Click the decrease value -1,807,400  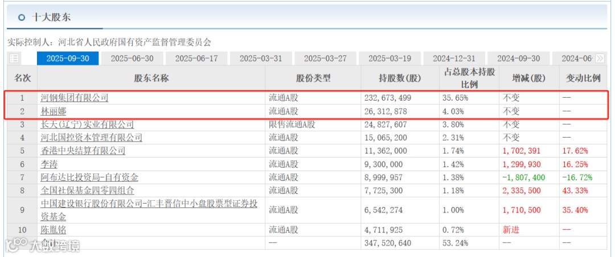click(x=524, y=177)
